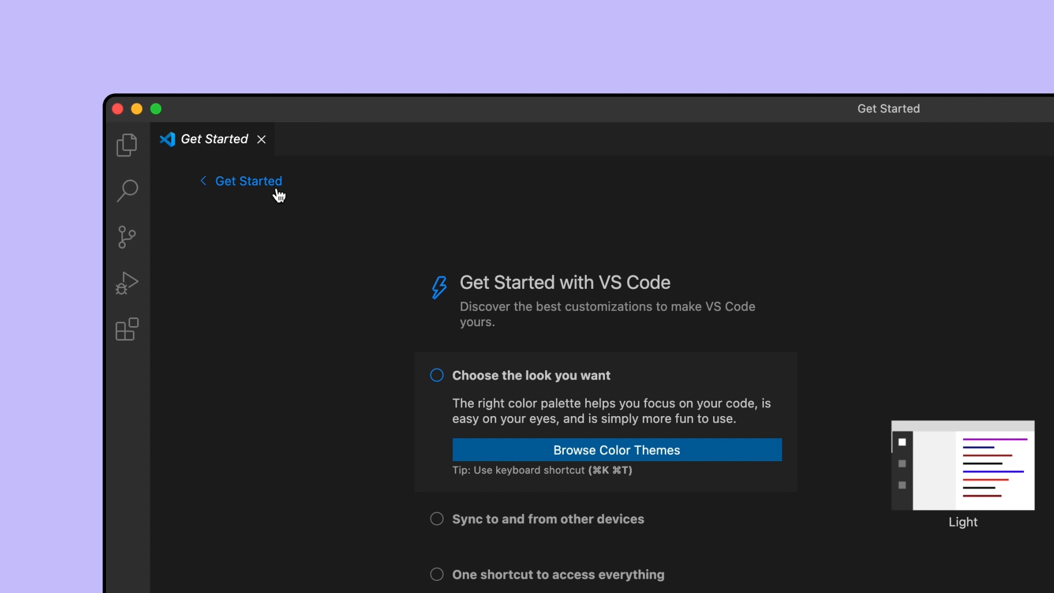1054x593 pixels.
Task: Mark 'Choose the look you want' step done
Action: [437, 375]
